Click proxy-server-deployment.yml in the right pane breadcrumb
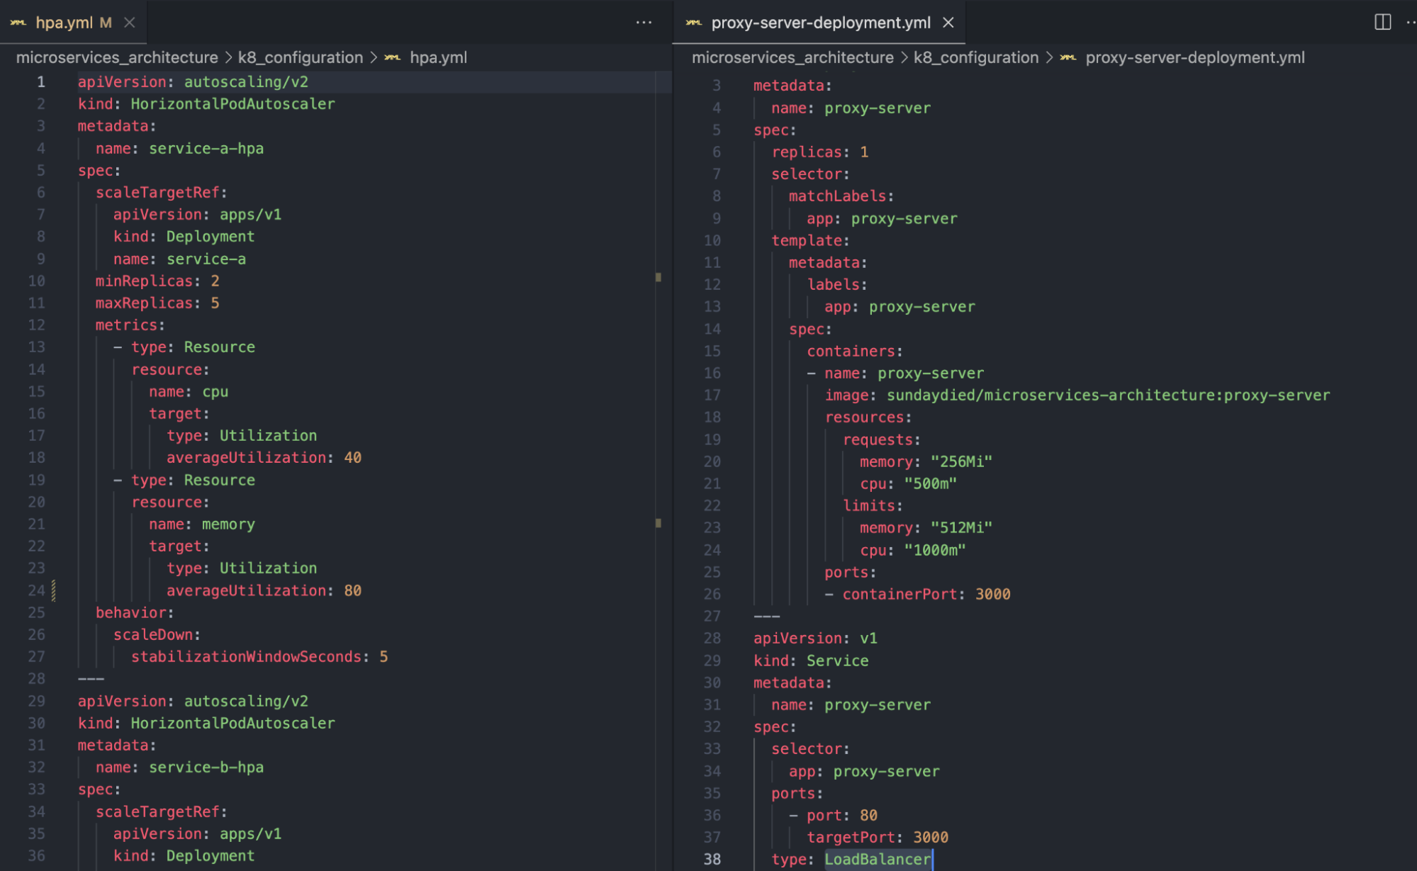1417x871 pixels. coord(1194,57)
